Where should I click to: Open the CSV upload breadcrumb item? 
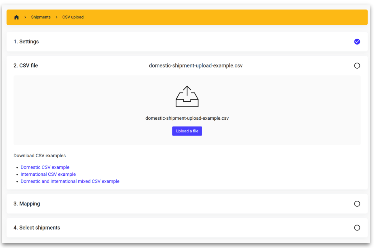click(73, 17)
